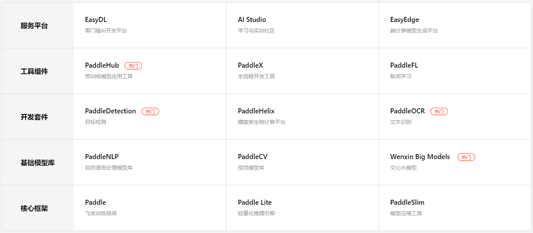Open Paddle training framework
Viewport: 533px width, 233px height.
[x=95, y=202]
